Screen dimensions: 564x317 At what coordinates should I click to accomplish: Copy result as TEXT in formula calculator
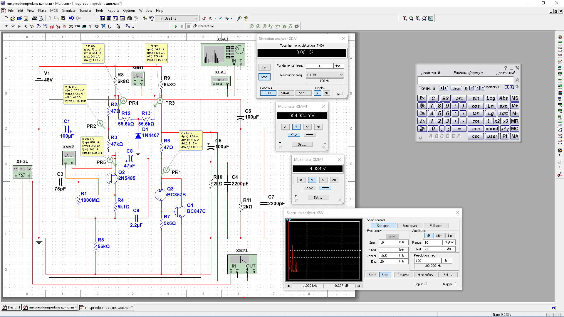click(422, 129)
